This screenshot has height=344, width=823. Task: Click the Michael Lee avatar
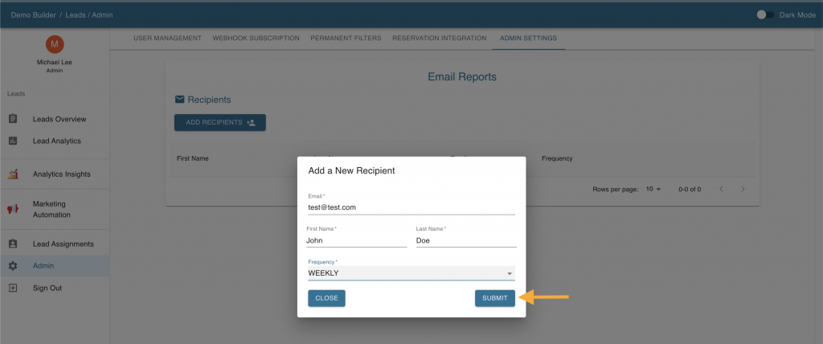(55, 44)
